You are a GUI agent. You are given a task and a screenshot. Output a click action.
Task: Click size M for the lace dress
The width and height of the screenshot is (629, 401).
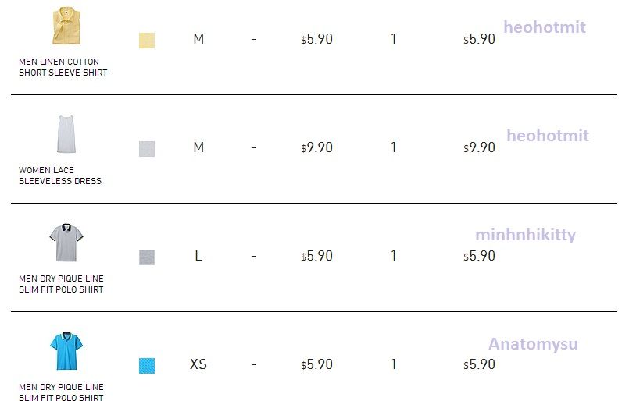pyautogui.click(x=198, y=147)
